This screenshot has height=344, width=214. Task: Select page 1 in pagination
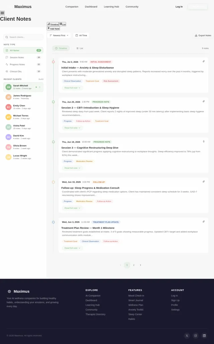pos(127,265)
